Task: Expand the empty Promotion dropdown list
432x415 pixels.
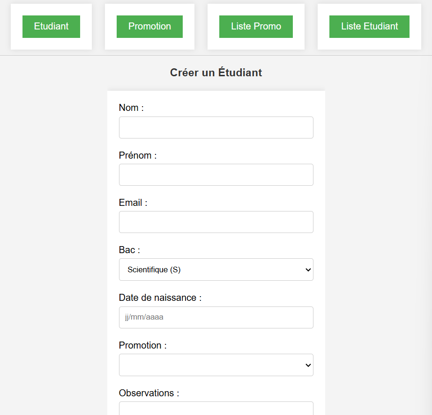Action: click(216, 365)
